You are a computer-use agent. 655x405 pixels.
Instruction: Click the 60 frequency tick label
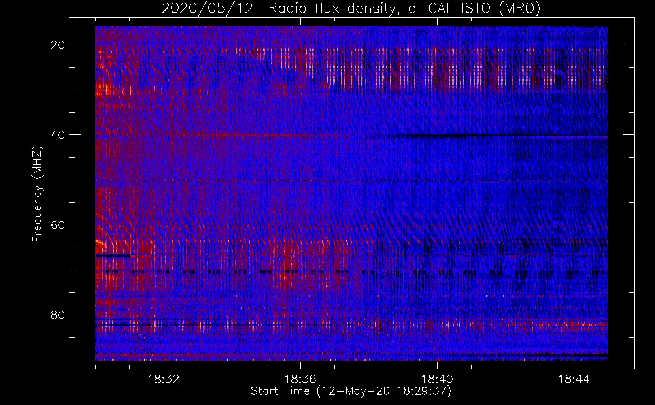tap(58, 225)
